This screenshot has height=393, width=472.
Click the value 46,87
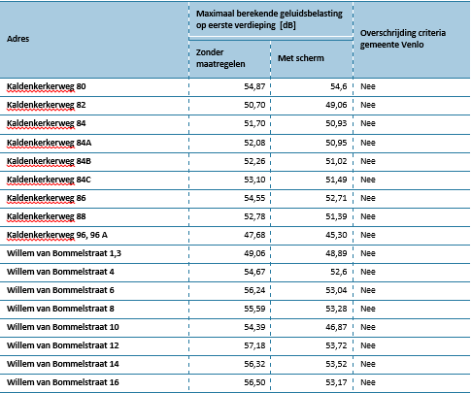[336, 327]
